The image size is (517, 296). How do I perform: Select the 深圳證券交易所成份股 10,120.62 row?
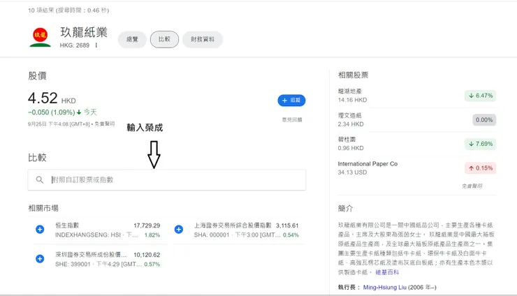[x=100, y=259]
